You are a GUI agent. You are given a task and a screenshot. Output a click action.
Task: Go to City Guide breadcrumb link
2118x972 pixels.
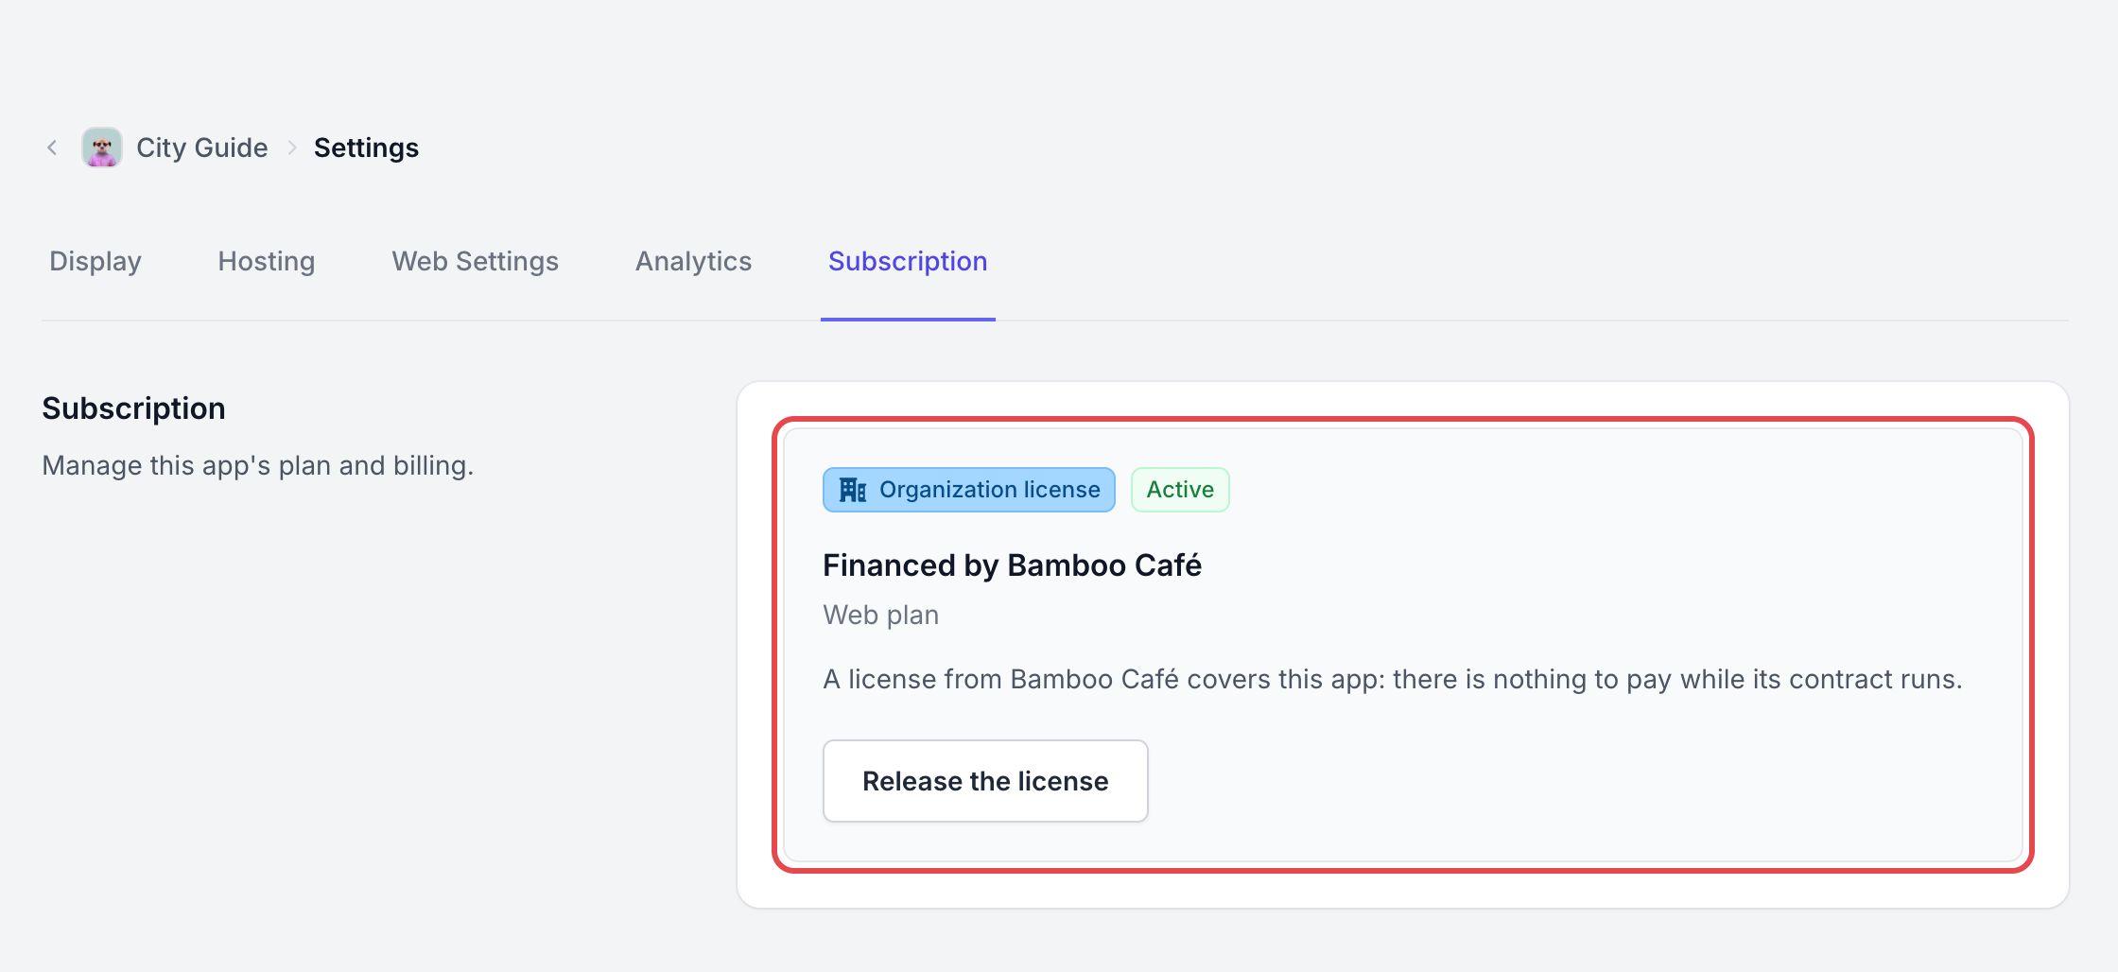(x=201, y=148)
